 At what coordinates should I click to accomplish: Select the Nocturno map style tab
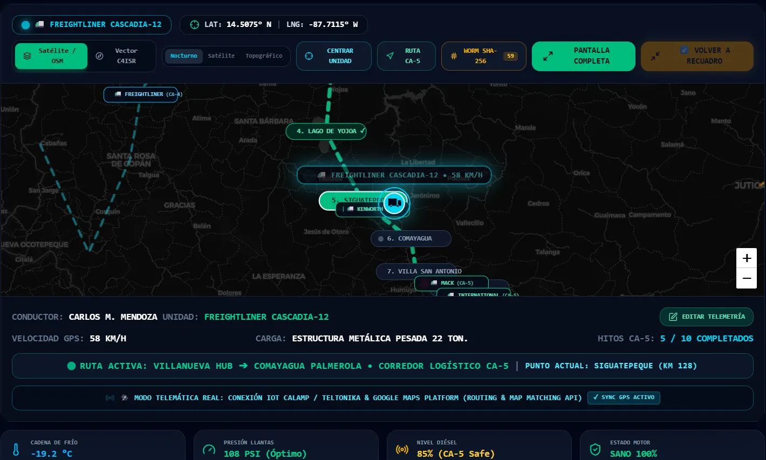[x=184, y=56]
